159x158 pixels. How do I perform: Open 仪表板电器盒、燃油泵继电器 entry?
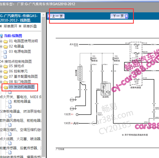tap(20, 111)
